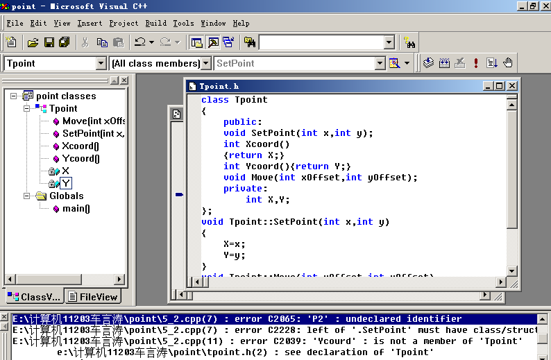Open the View menu
This screenshot has width=551, height=360.
(x=62, y=23)
